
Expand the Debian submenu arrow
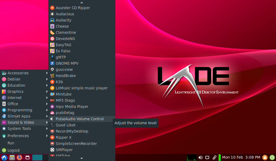click(x=47, y=79)
